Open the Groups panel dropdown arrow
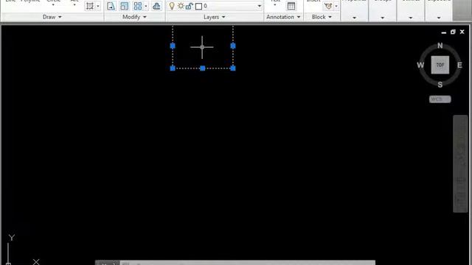 (x=383, y=18)
